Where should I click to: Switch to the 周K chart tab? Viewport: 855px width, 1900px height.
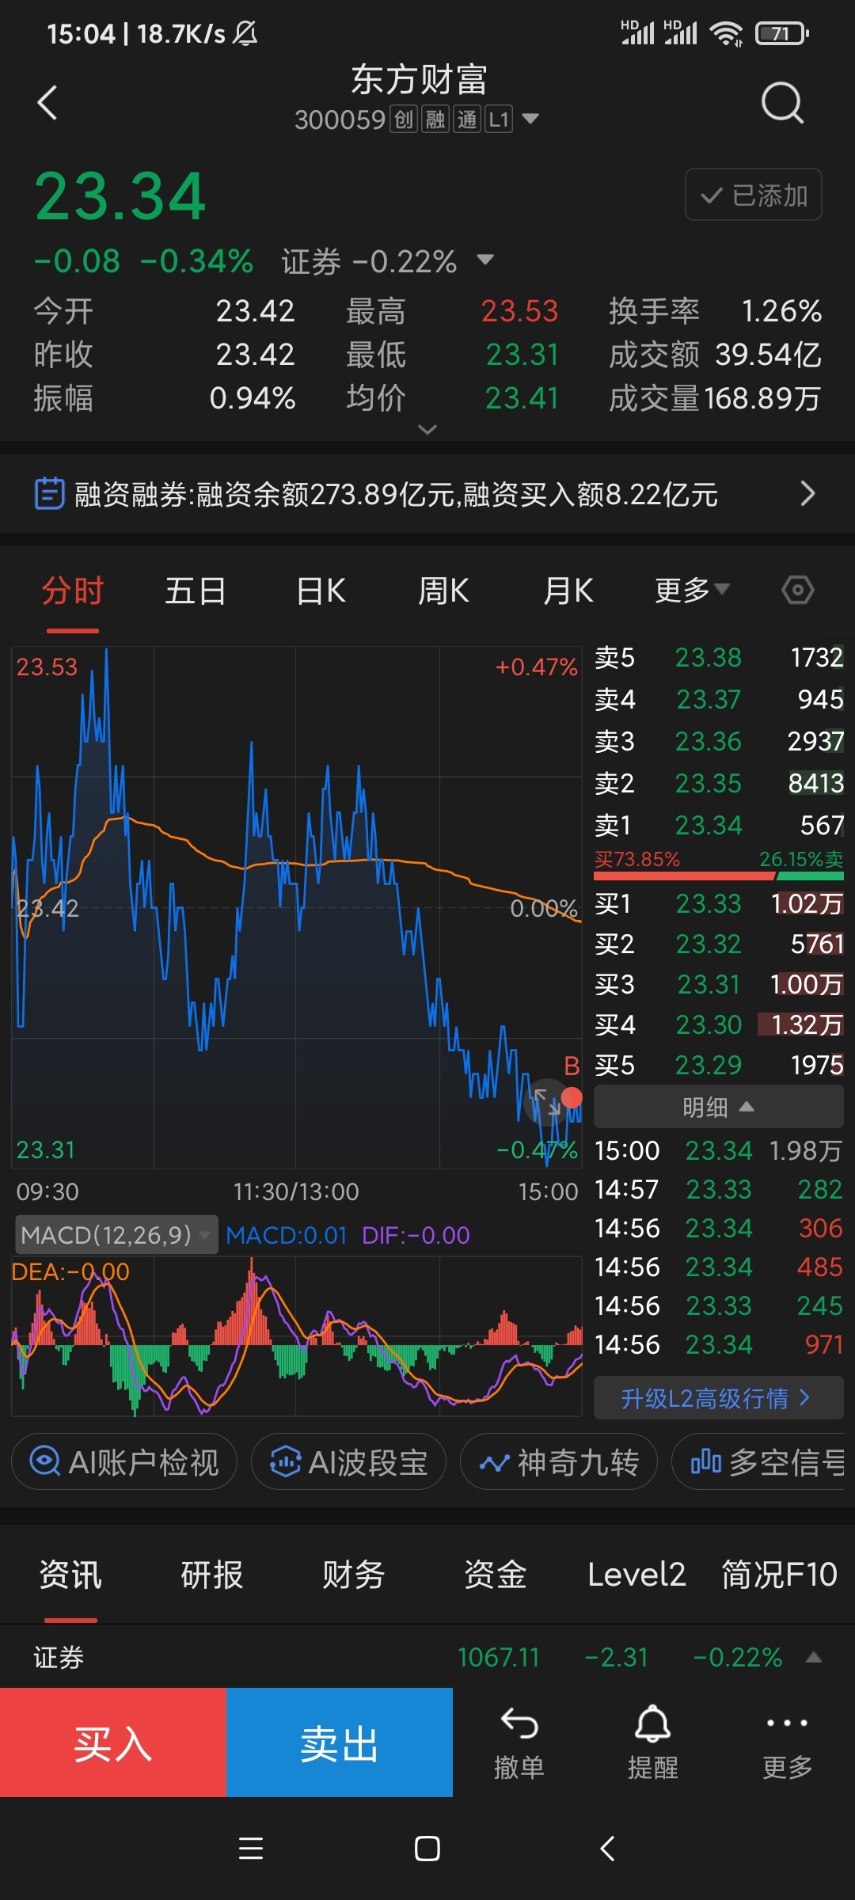click(x=444, y=591)
